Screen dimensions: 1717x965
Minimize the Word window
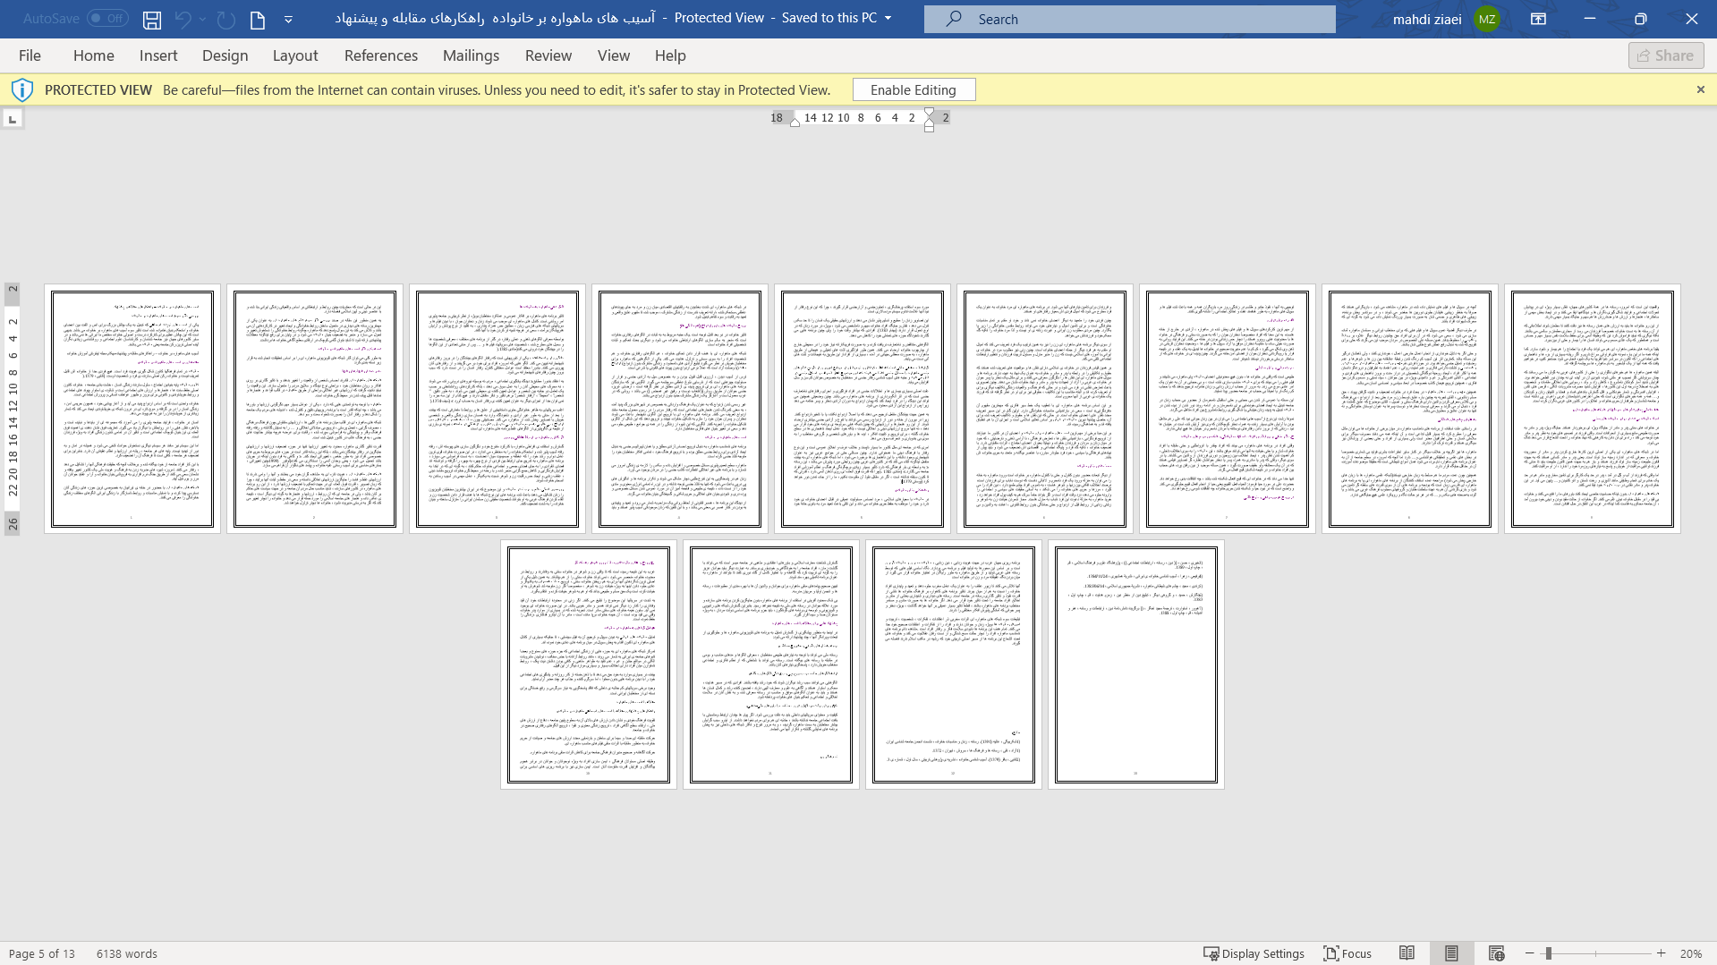1590,19
